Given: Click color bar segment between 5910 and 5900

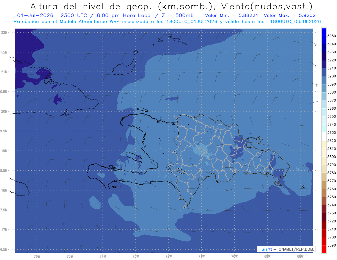Looking at the screenshot, I should [324, 72].
